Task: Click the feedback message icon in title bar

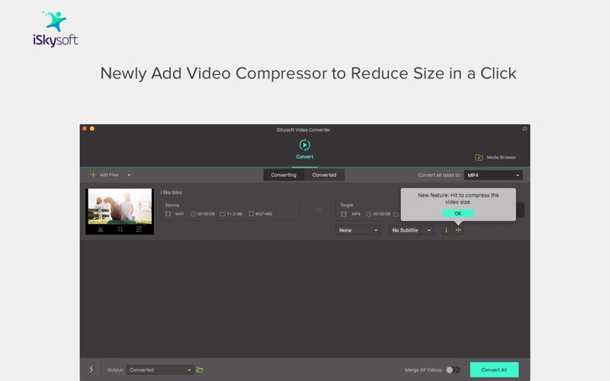Action: (525, 129)
